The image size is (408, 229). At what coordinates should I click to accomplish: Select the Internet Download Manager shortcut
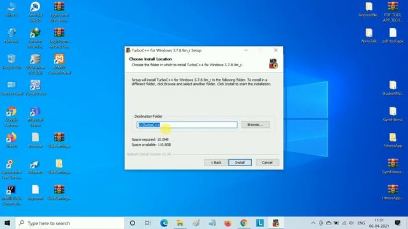coord(36,38)
